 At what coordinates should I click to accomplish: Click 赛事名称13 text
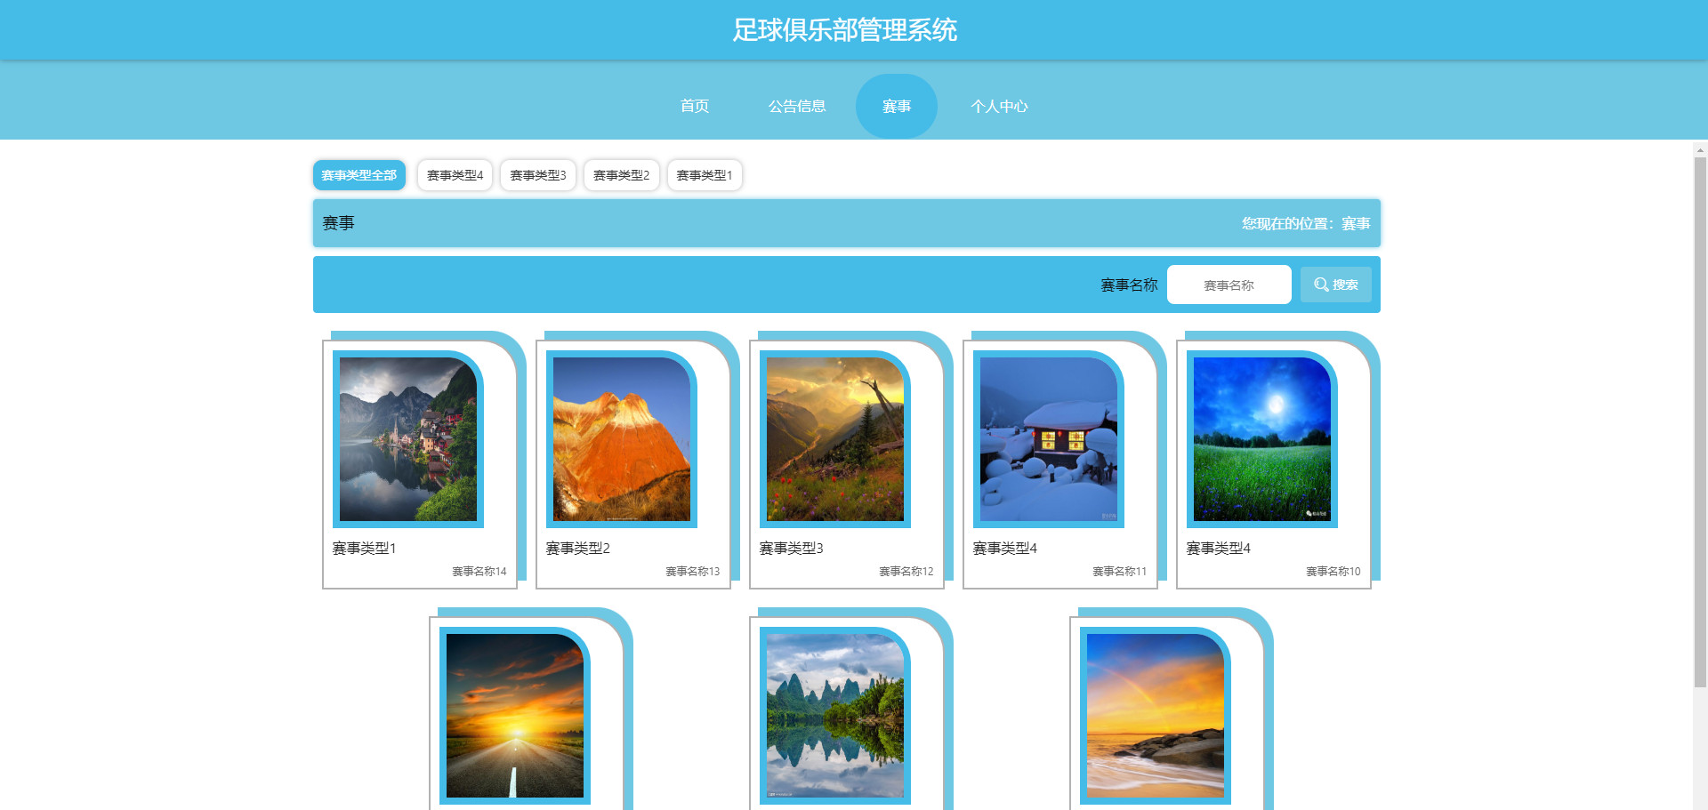coord(693,572)
